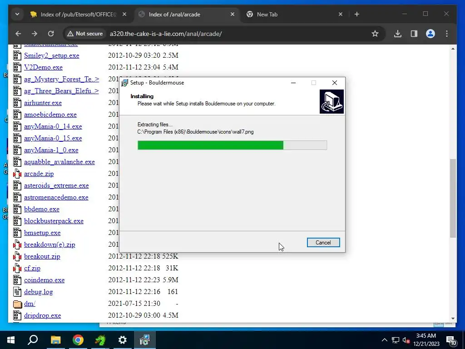Click the text file icon beside debug.log
Image resolution: width=465 pixels, height=349 pixels.
(18, 292)
